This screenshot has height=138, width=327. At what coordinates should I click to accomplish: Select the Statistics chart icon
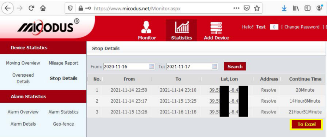coord(182,27)
